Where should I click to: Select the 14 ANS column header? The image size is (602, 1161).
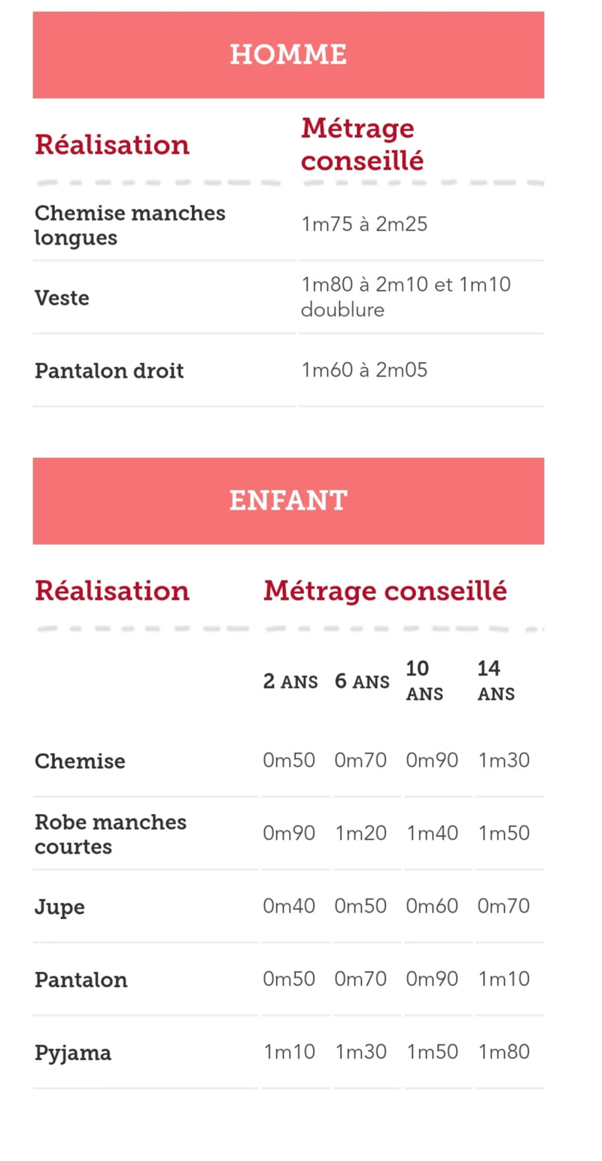[496, 681]
